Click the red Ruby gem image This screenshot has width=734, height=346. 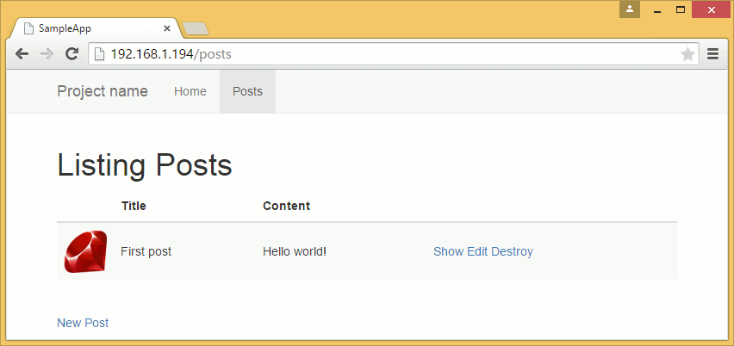pos(85,251)
